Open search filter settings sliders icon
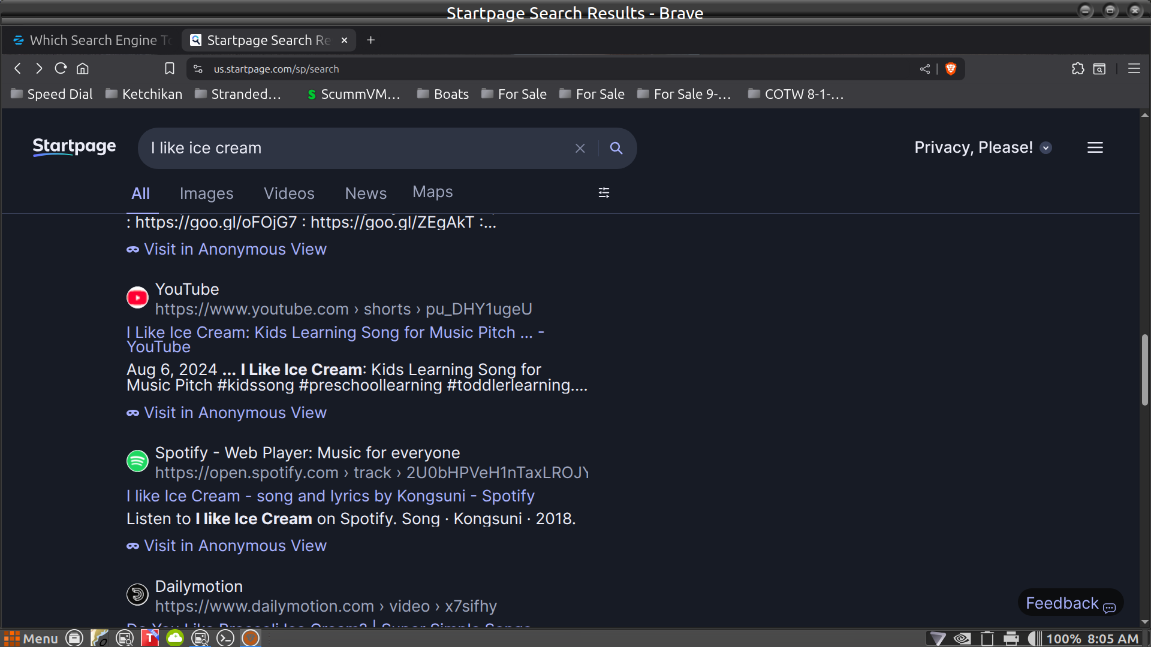The width and height of the screenshot is (1151, 647). [x=604, y=192]
